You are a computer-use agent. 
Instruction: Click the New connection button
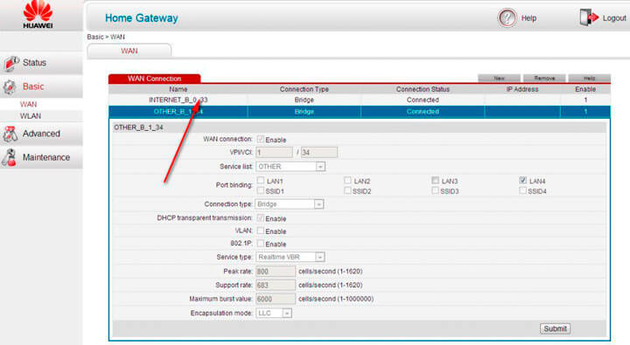[x=499, y=79]
